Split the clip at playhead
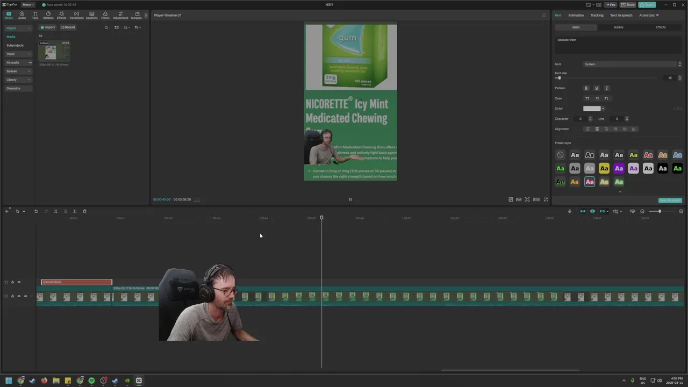688x387 pixels. point(55,211)
